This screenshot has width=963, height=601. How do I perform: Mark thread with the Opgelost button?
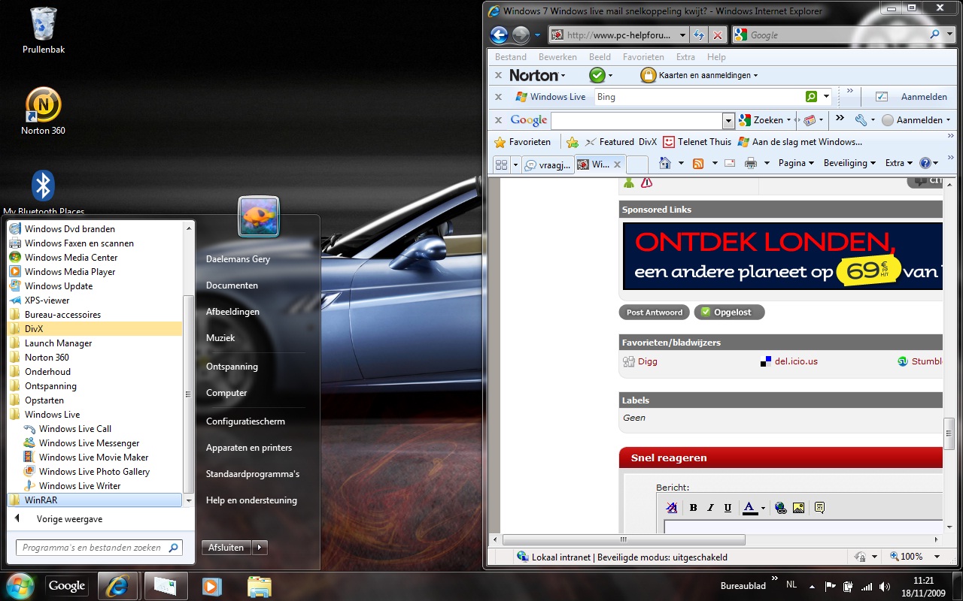[729, 313]
